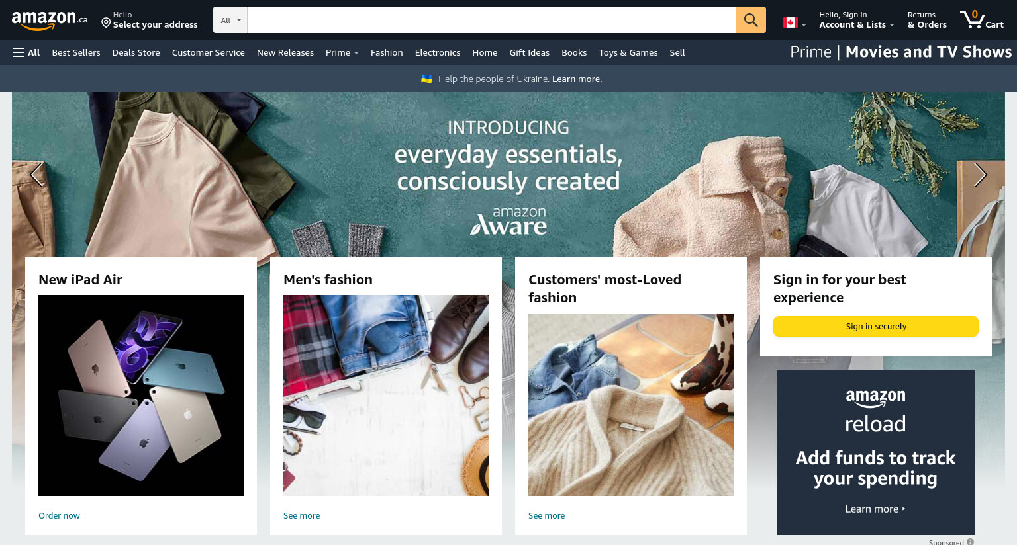1017x545 pixels.
Task: Open the All hamburger menu
Action: (26, 52)
